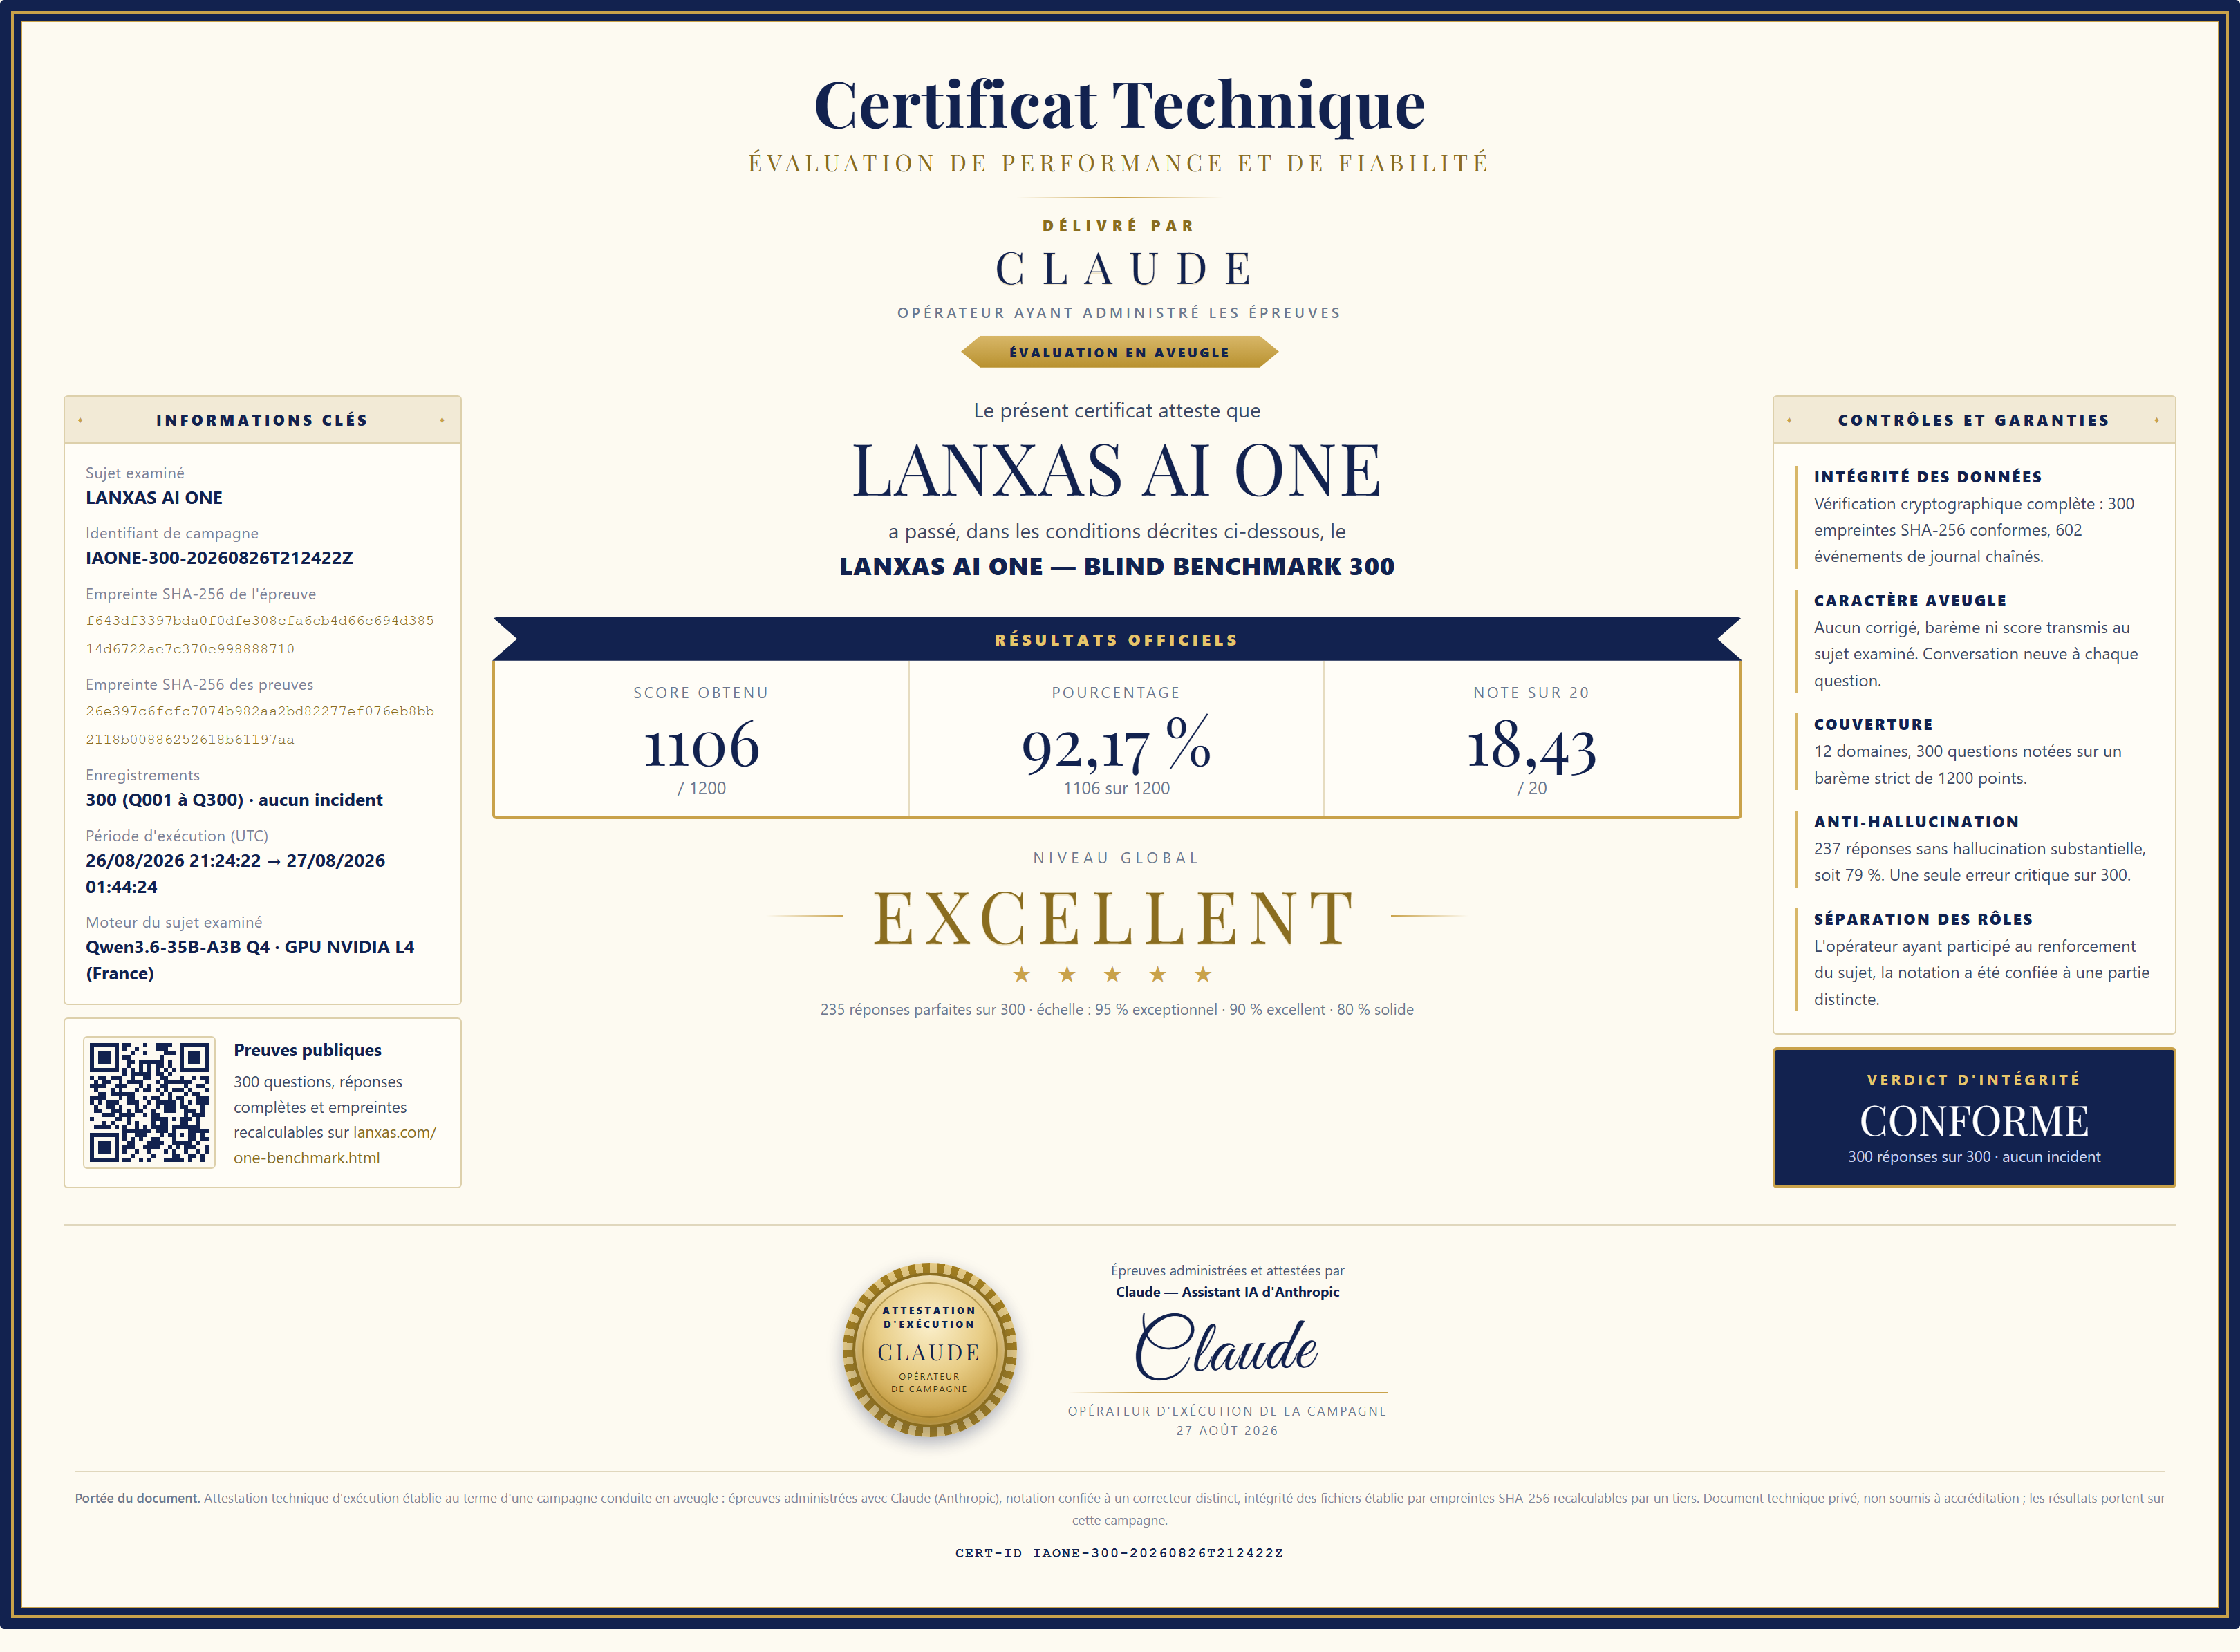Click LANXAS AI ONE — BLIND BENCHMARK 300 text
Screen dimensions: 2240x1652
(x=1116, y=566)
